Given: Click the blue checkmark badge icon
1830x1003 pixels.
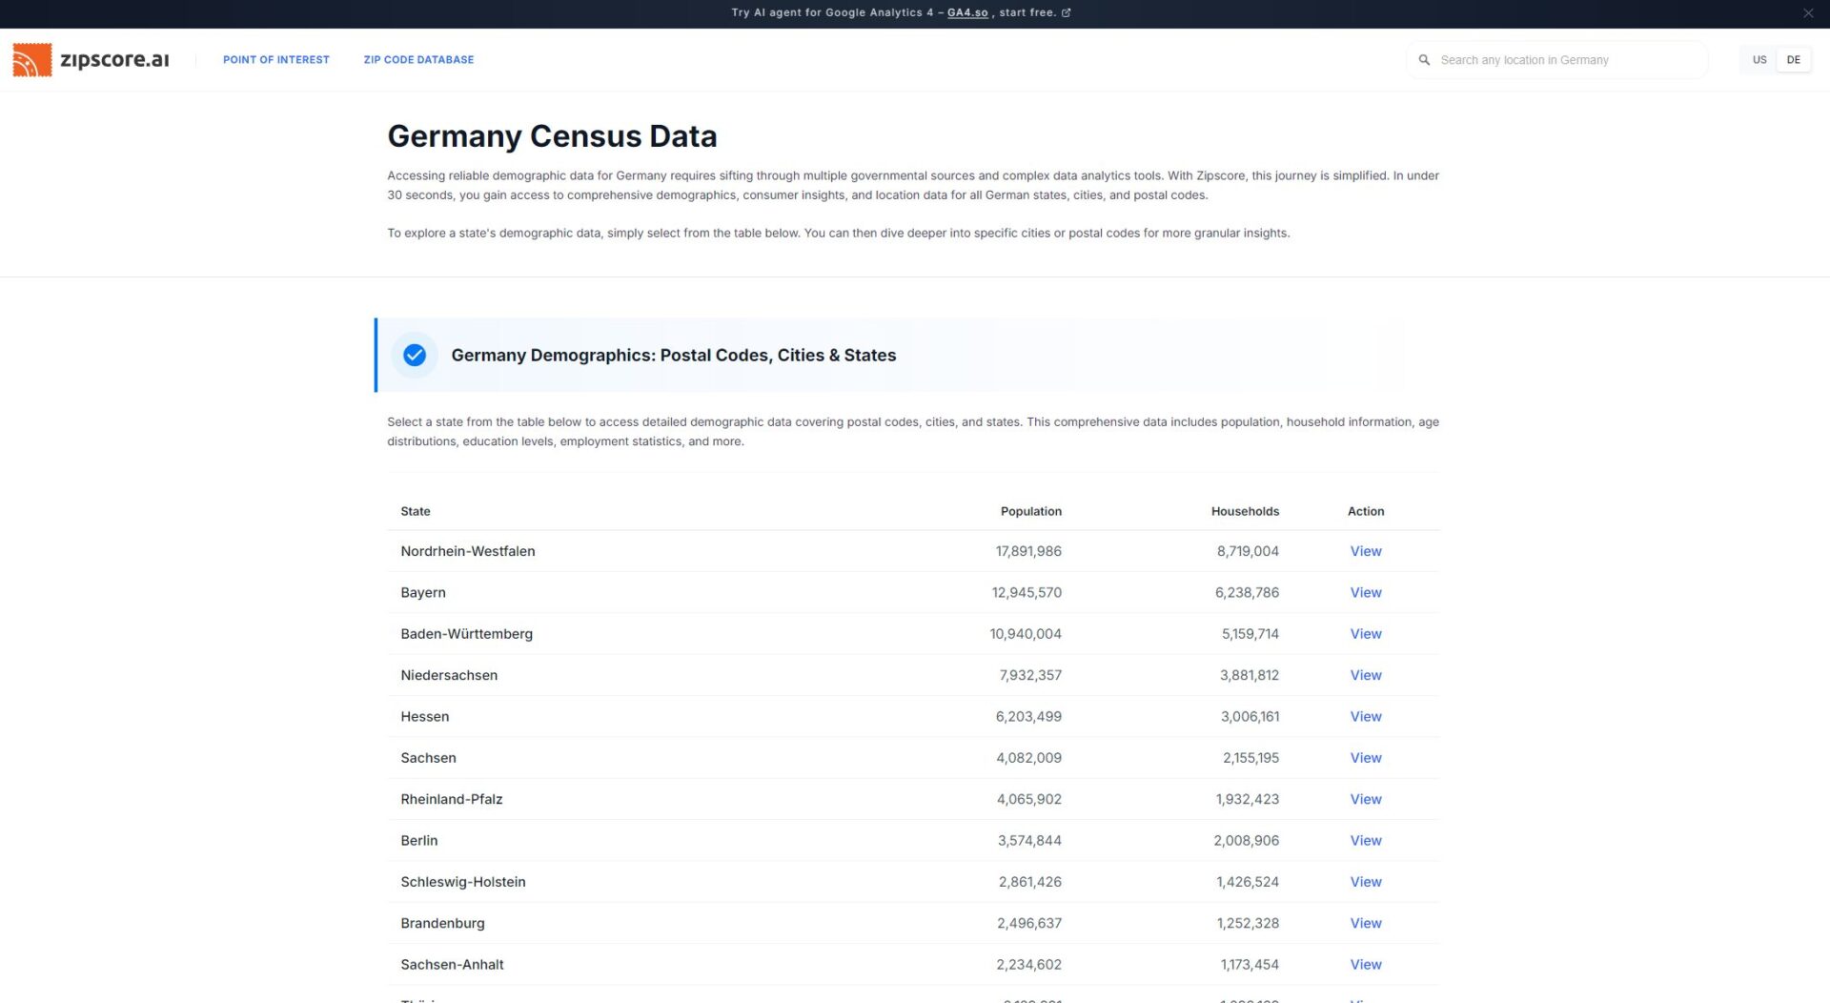Looking at the screenshot, I should click(414, 355).
